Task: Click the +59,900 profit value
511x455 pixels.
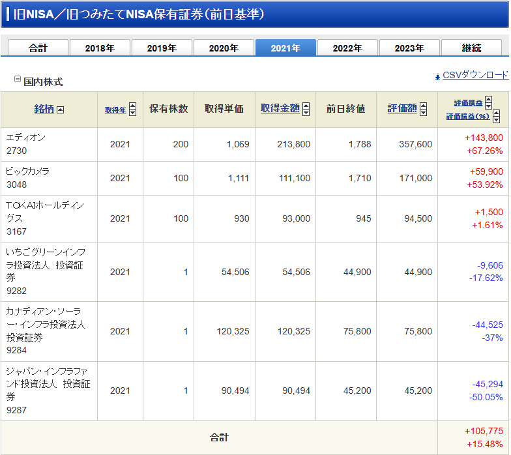Action: pyautogui.click(x=486, y=171)
